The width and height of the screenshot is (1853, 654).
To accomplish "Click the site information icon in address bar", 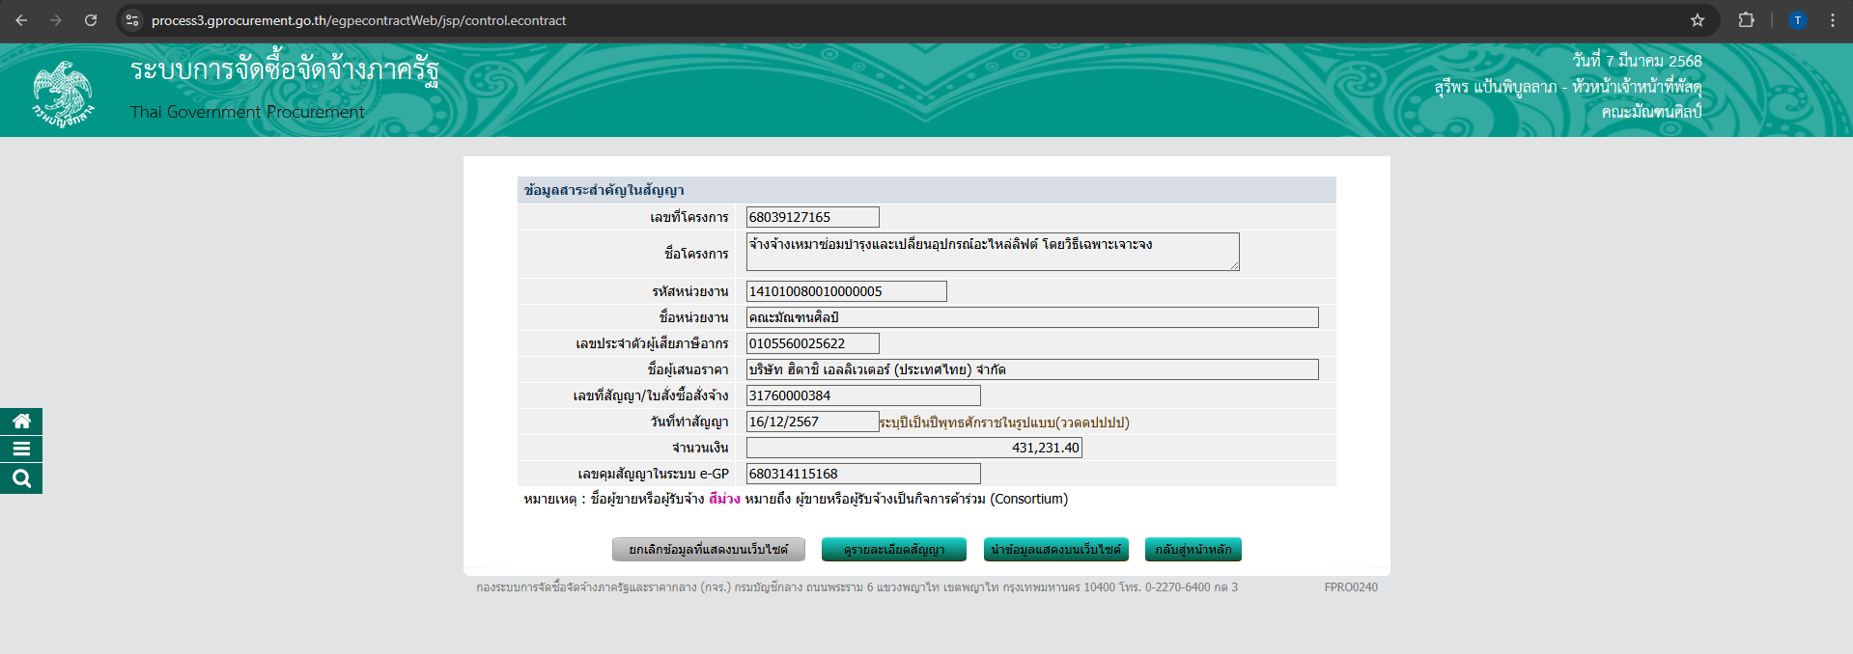I will pos(133,20).
